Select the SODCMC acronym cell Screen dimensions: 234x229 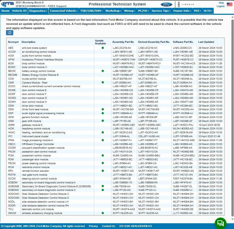click(14, 194)
